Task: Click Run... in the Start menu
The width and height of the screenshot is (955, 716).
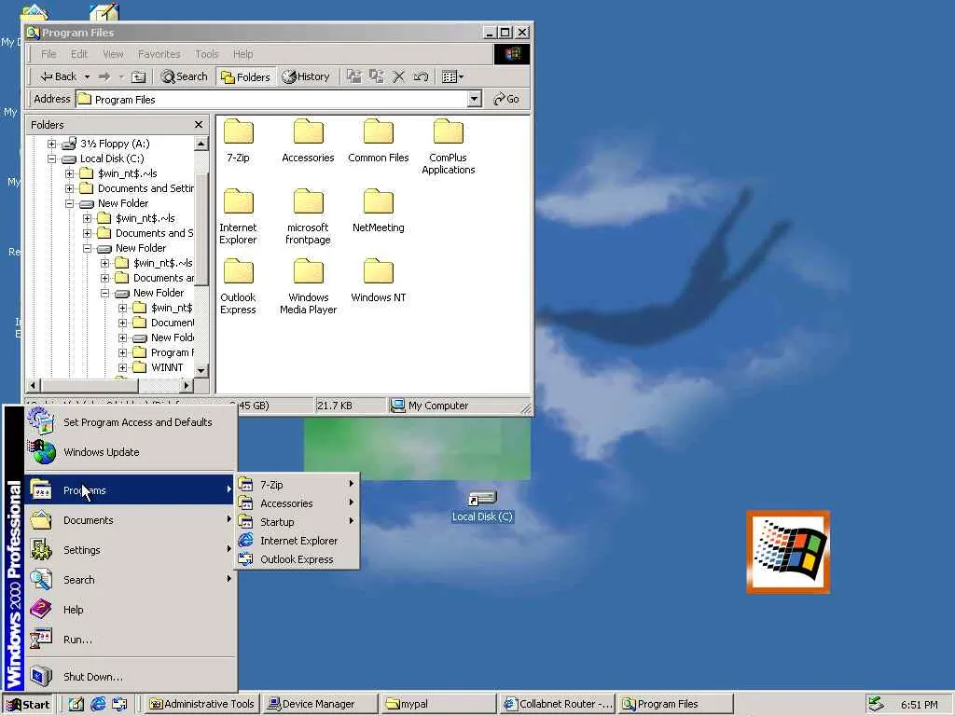Action: tap(131, 640)
